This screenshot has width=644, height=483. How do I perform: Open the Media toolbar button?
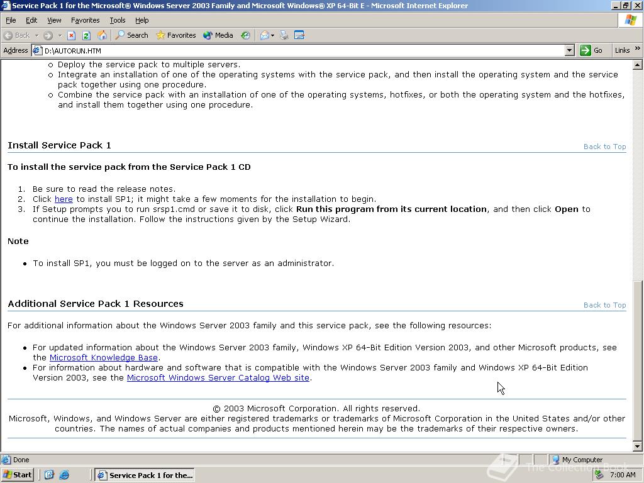point(218,35)
